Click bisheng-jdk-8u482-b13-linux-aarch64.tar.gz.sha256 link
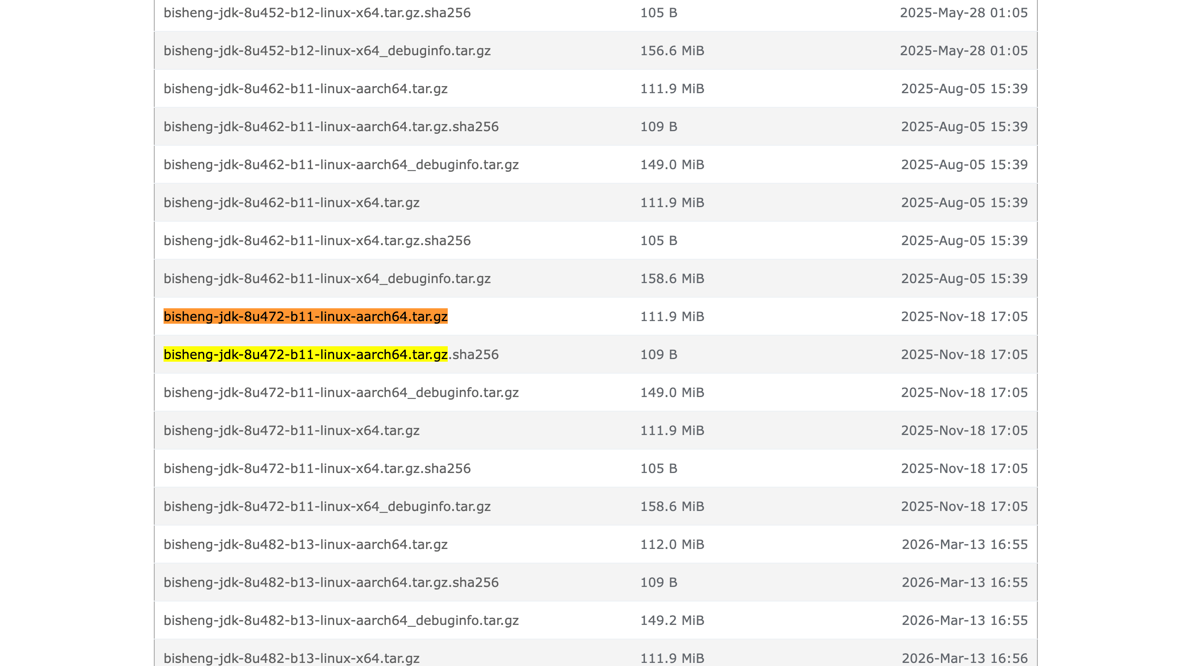Viewport: 1189px width, 666px height. pos(331,582)
